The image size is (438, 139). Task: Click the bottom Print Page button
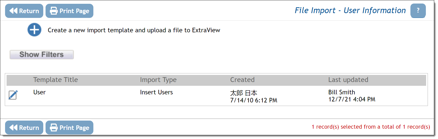click(x=69, y=128)
